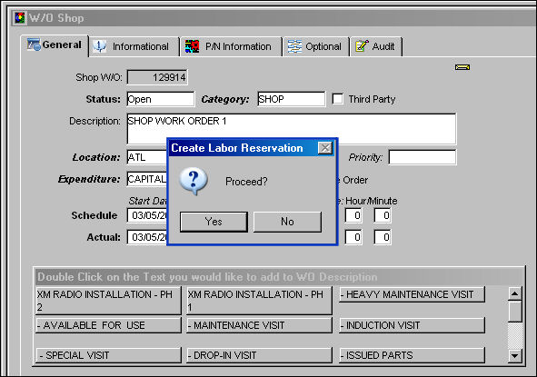Click the Priority input field
Viewport: 537px width, 377px height.
tap(423, 157)
